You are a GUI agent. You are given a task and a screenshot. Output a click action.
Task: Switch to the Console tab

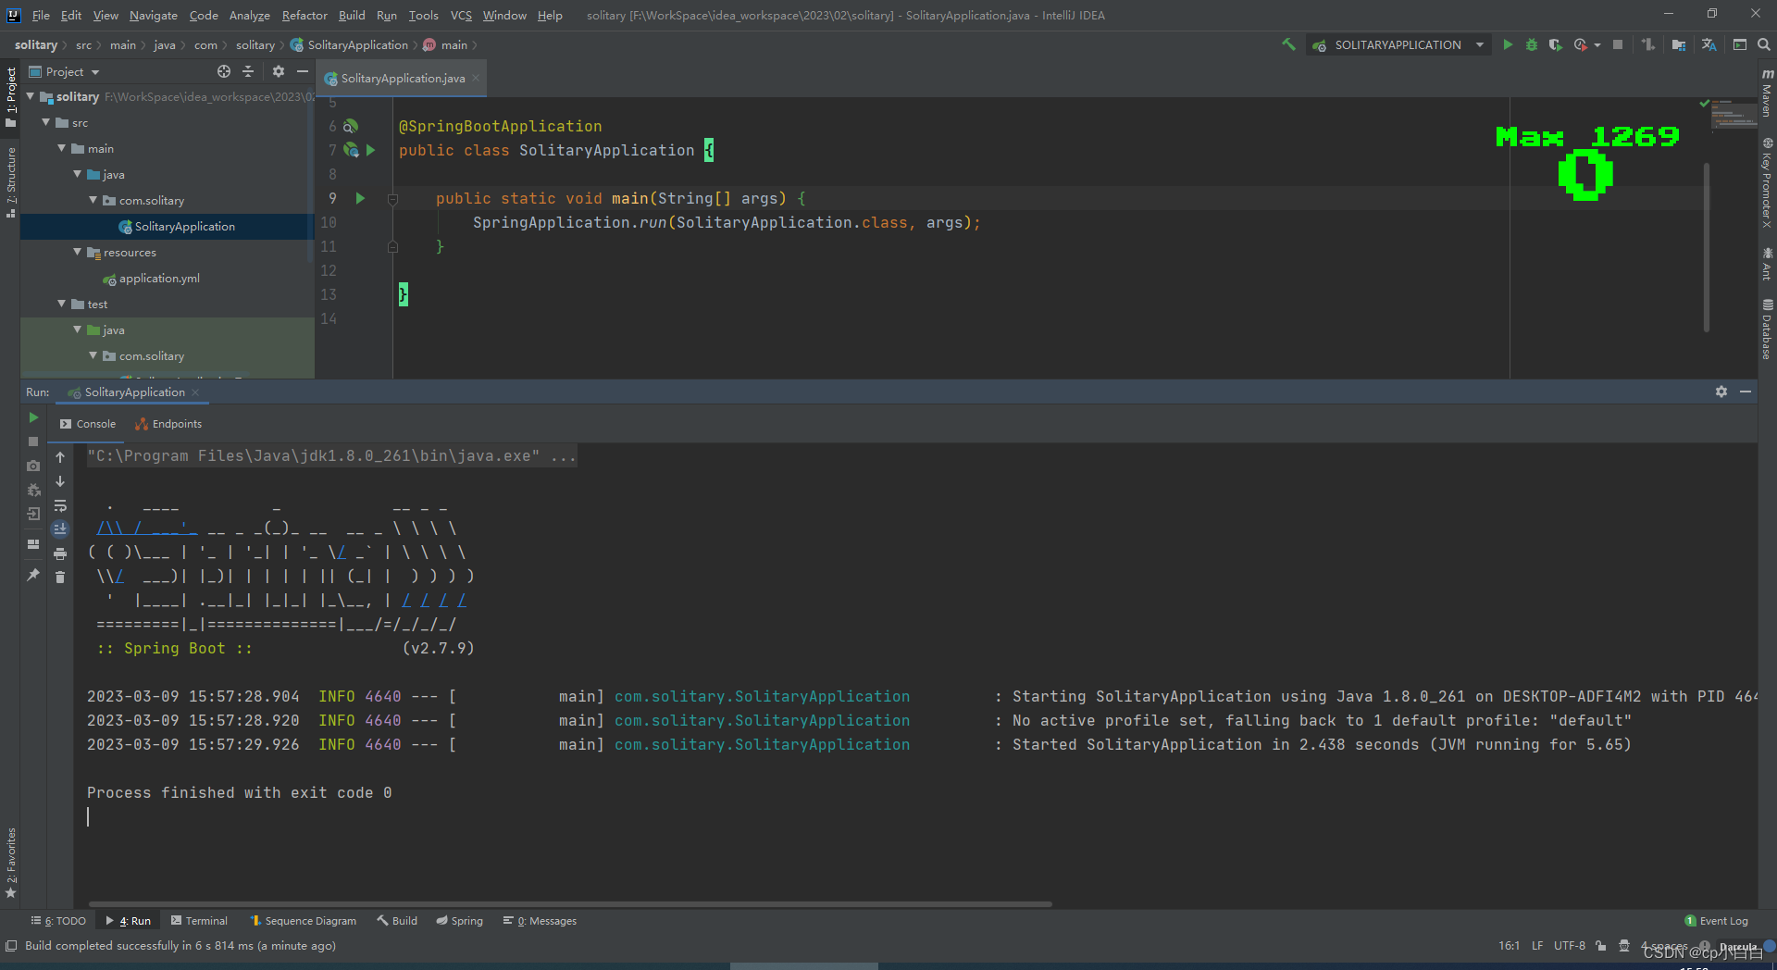(88, 424)
